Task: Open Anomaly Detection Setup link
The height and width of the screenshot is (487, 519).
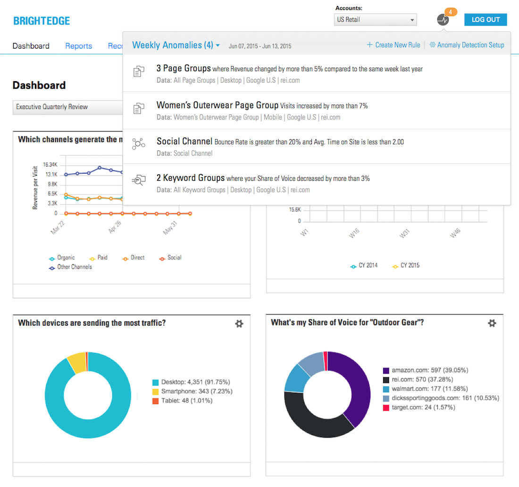Action: (467, 45)
